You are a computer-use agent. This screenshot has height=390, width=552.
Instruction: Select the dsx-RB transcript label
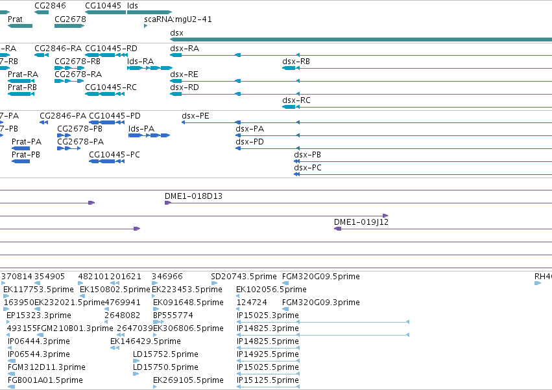pos(296,62)
